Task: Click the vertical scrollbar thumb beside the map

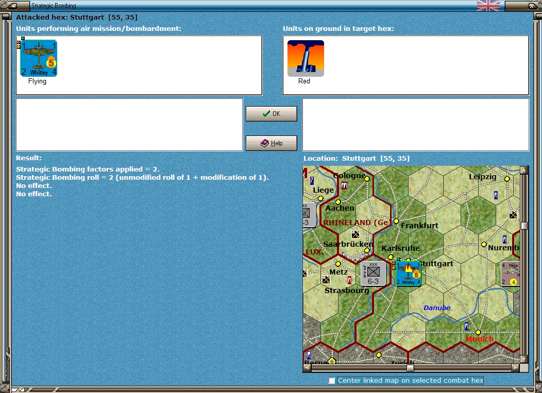Action: [523, 226]
